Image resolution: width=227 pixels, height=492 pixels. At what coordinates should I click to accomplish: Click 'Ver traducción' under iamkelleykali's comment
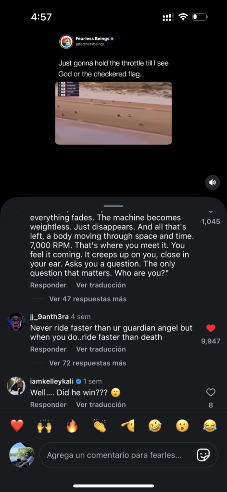101,405
